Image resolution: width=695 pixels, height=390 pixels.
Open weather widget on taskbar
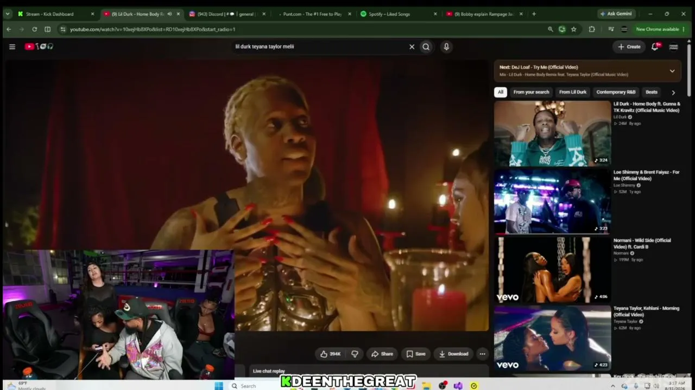tap(26, 386)
